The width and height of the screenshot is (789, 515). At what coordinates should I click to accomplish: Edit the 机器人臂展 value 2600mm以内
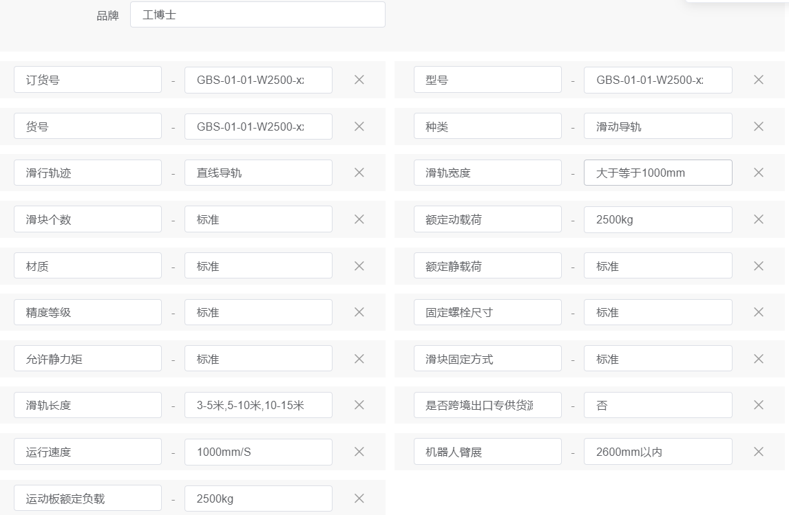coord(657,452)
